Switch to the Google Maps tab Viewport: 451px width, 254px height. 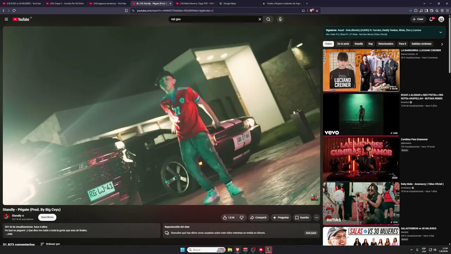pos(239,4)
